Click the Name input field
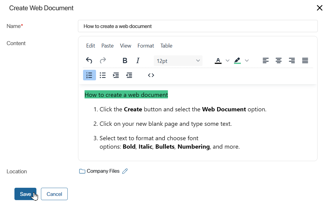The image size is (331, 201). [198, 26]
